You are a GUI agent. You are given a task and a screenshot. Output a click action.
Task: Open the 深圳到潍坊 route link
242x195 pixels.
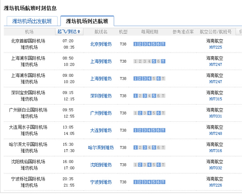point(101,96)
